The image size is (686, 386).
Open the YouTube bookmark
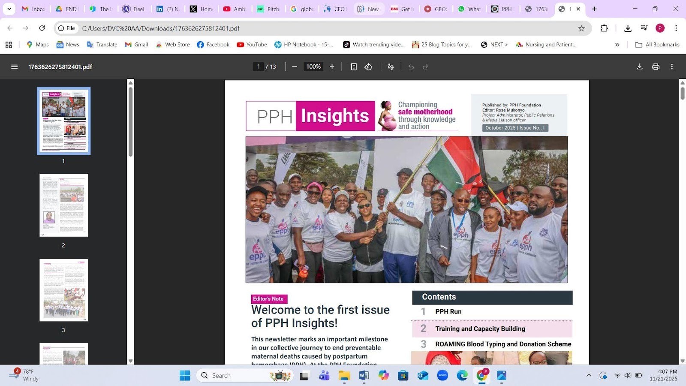click(252, 45)
